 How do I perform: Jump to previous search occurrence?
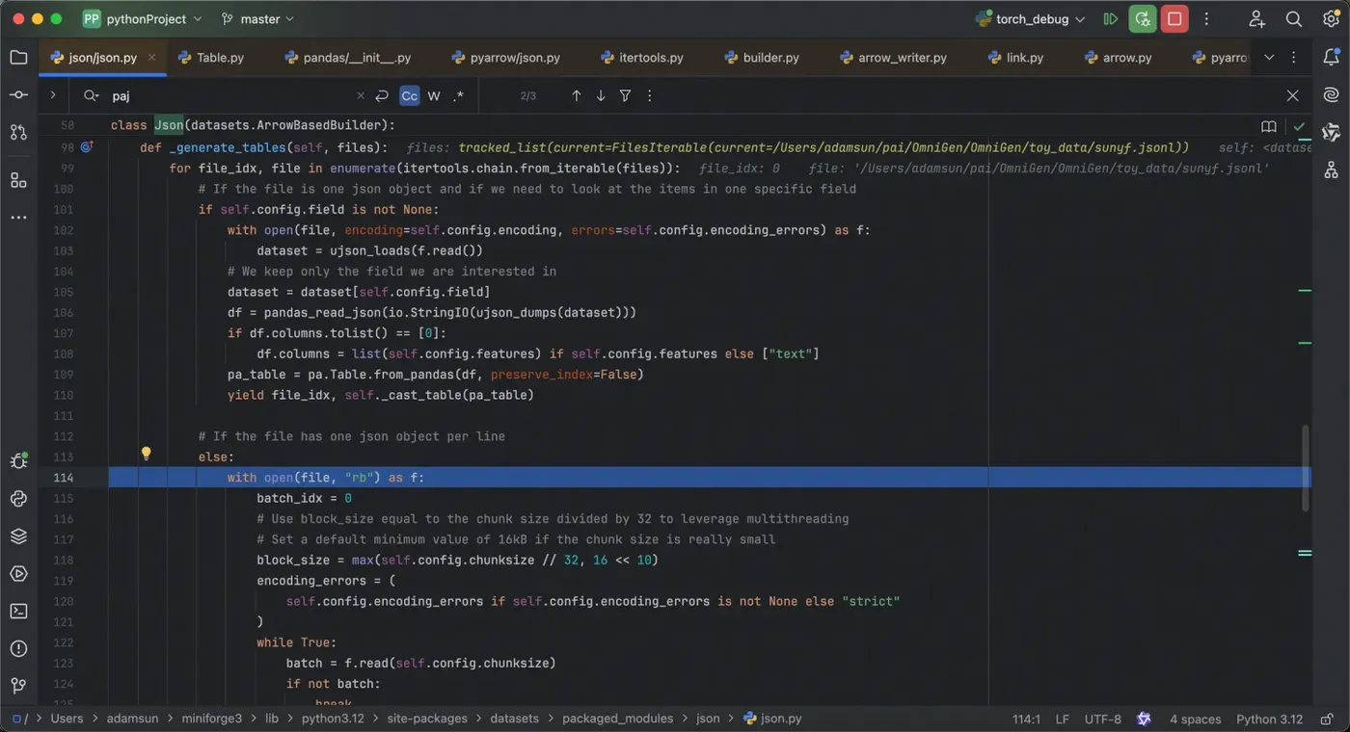coord(577,95)
